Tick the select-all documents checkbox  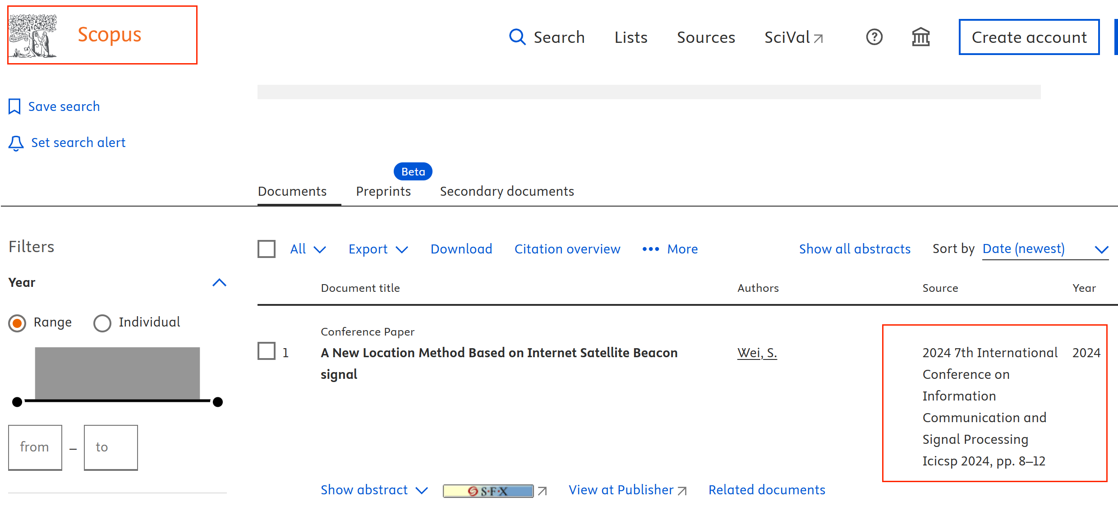pyautogui.click(x=267, y=249)
